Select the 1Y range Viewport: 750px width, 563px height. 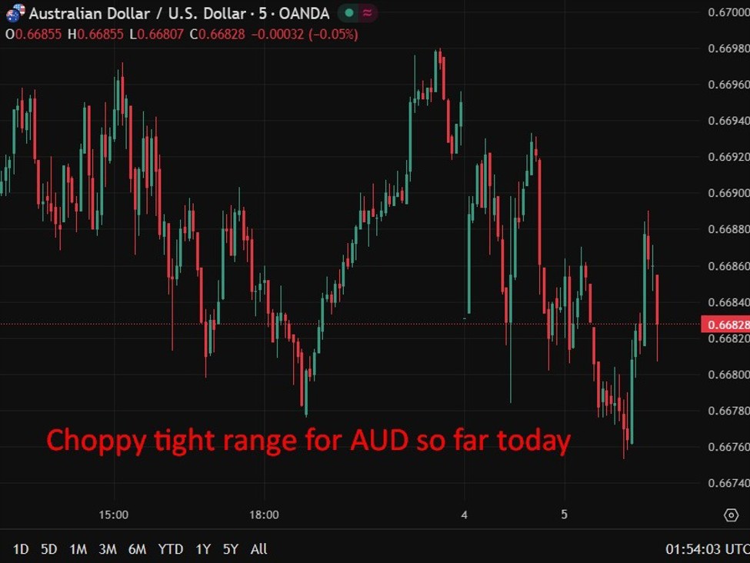point(204,549)
